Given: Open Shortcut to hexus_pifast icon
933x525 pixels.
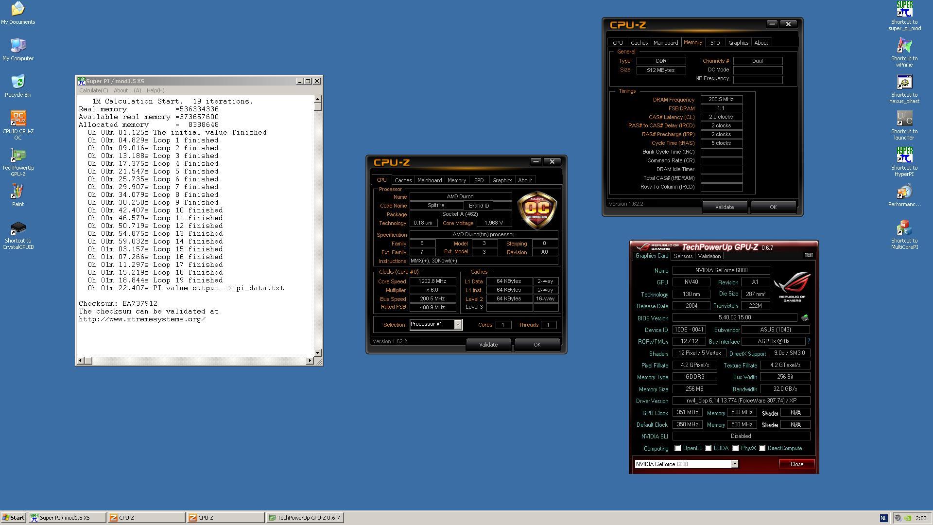Looking at the screenshot, I should point(904,88).
